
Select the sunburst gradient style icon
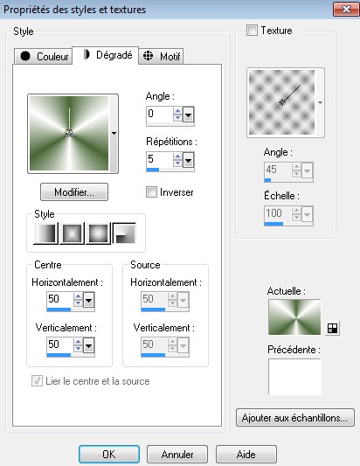[x=98, y=233]
